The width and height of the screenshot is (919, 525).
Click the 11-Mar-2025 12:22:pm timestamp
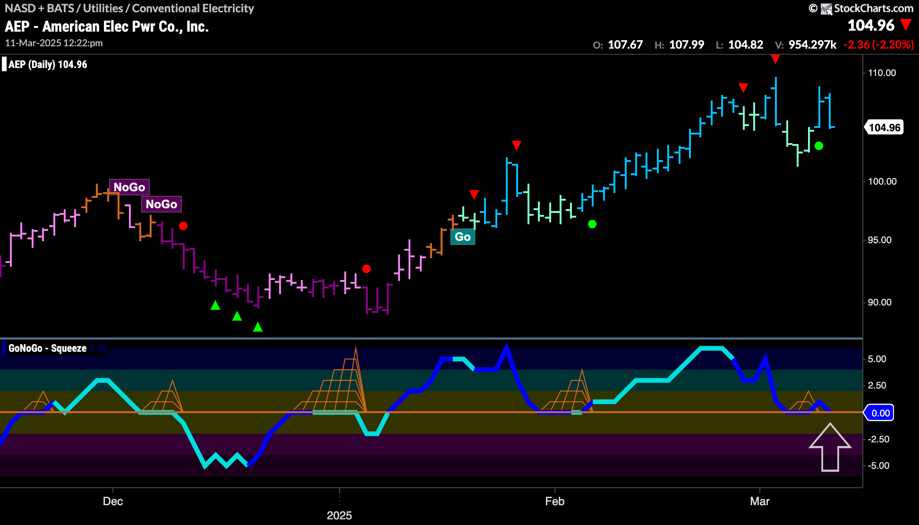(x=54, y=43)
